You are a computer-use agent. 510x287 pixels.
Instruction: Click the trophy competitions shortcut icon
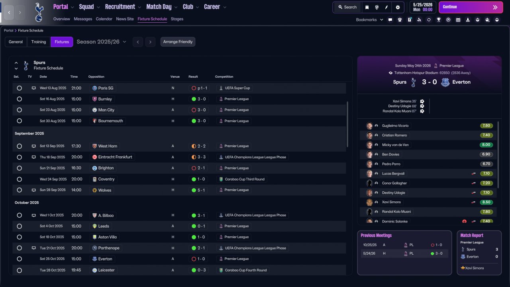[439, 20]
